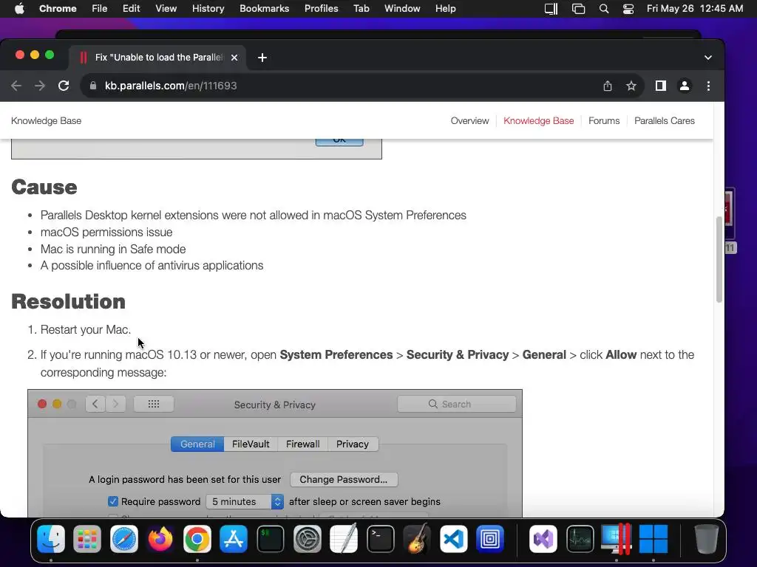Image resolution: width=757 pixels, height=567 pixels.
Task: Open Visual Studio Code from Dock
Action: (453, 538)
